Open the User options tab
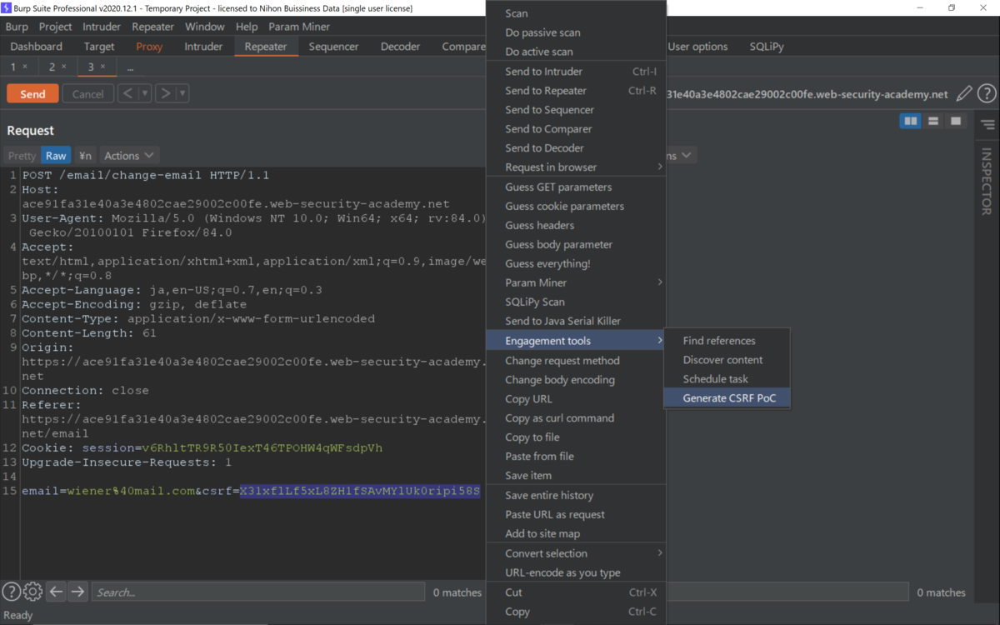This screenshot has height=625, width=1000. coord(697,47)
